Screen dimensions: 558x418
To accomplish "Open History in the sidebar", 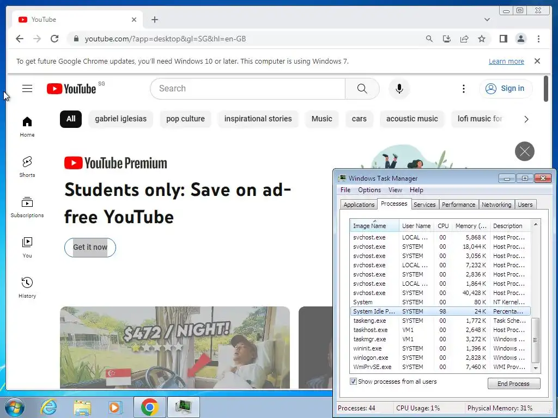I will click(x=27, y=288).
